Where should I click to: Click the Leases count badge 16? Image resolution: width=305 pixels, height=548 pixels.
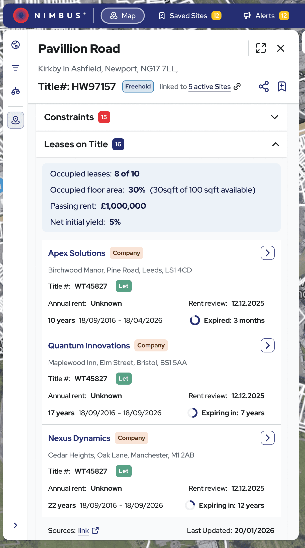coord(118,144)
